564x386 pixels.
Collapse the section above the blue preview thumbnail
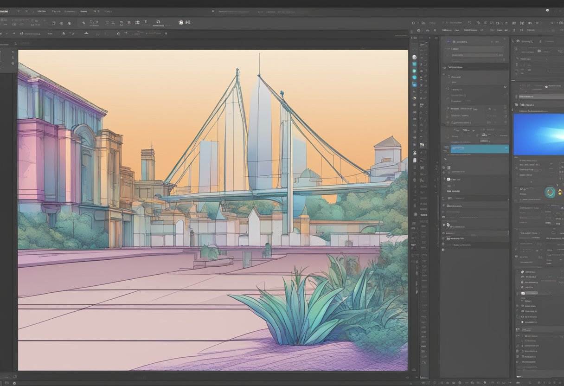point(516,105)
